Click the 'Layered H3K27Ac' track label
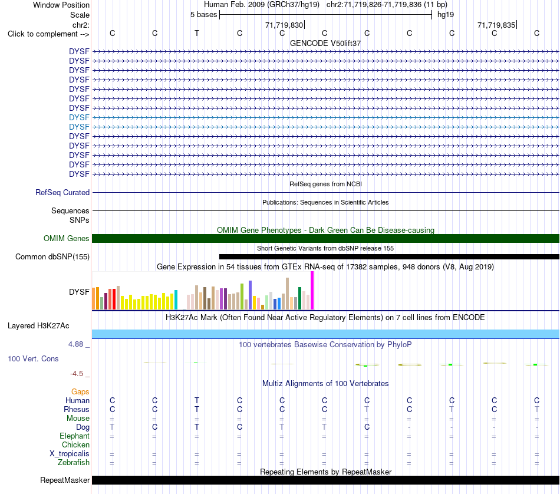The width and height of the screenshot is (560, 494). (38, 326)
